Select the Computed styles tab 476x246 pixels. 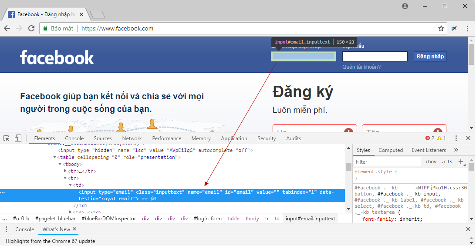(x=391, y=150)
